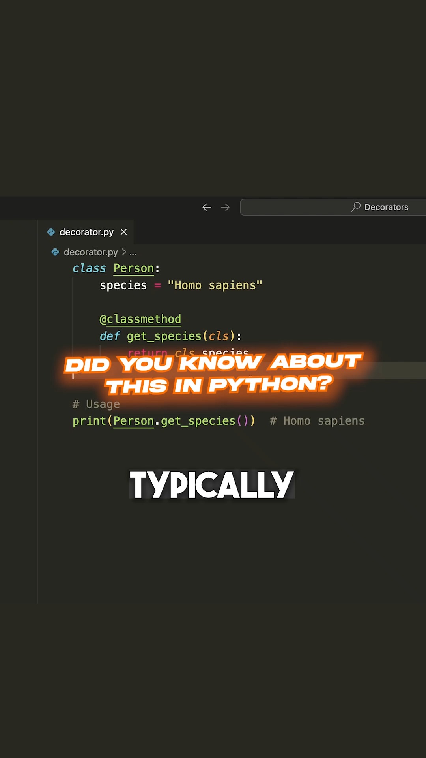
Task: Click the Python icon in the breadcrumb
Action: 55,252
